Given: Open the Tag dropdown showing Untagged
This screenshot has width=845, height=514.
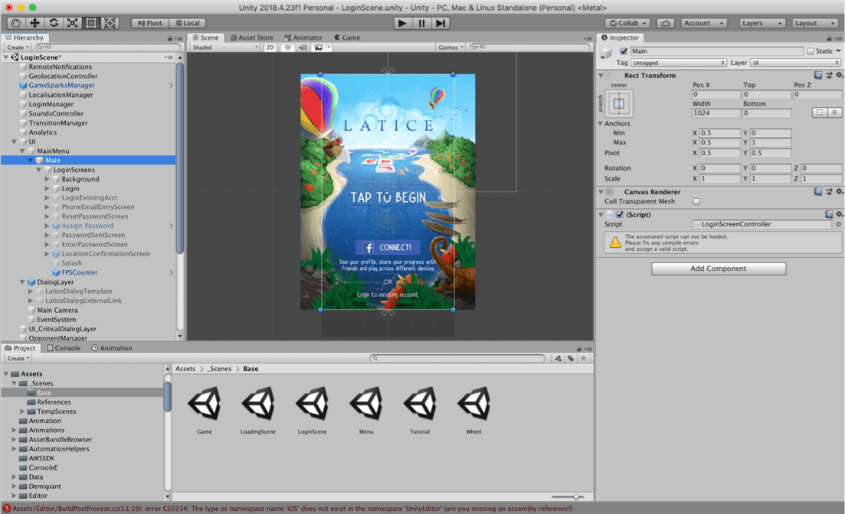Looking at the screenshot, I should coord(679,63).
